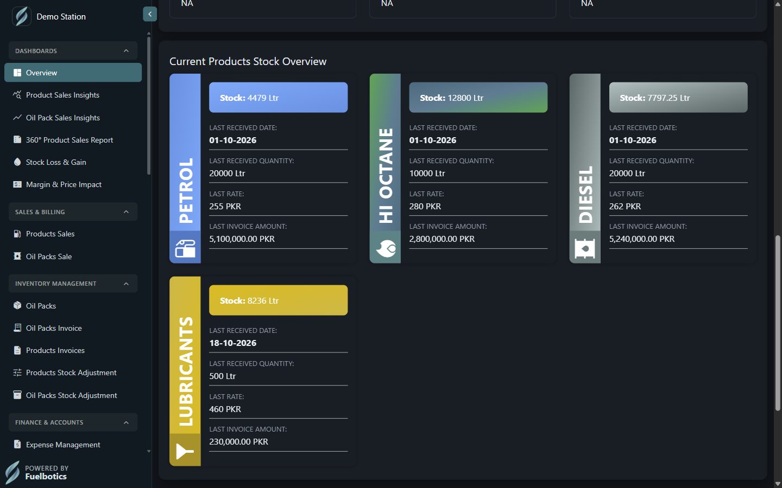Go to Products Stock Adjustment

click(x=73, y=373)
